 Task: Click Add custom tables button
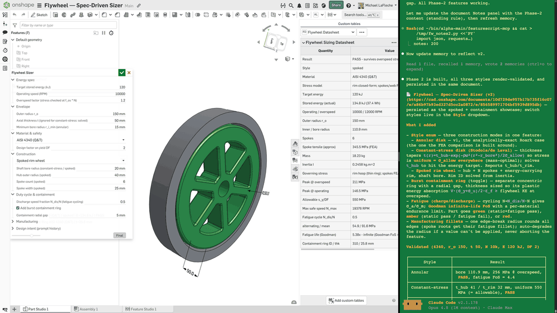pyautogui.click(x=346, y=301)
